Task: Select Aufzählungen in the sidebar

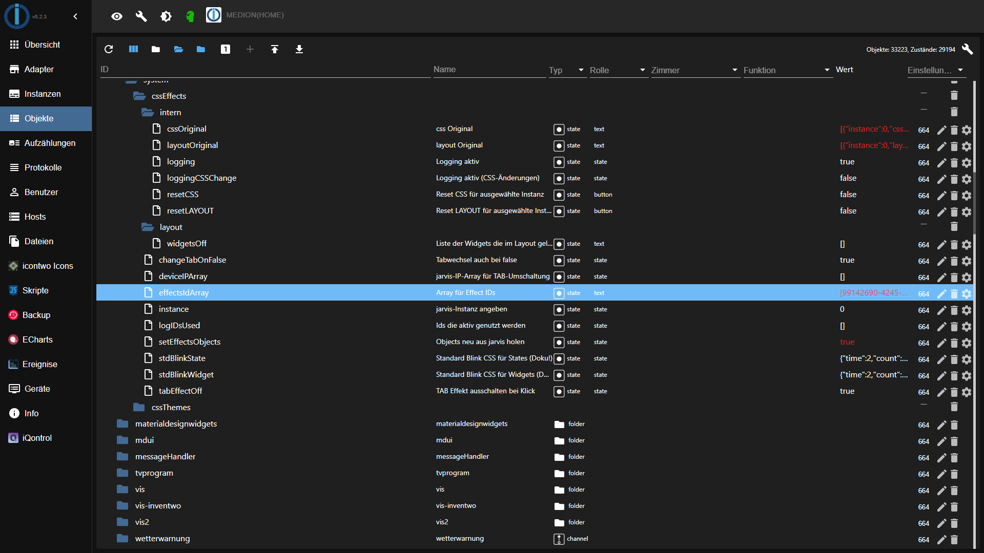Action: click(x=46, y=143)
